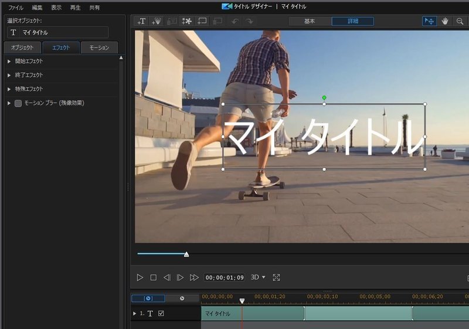Click the track 1 text type icon

[150, 313]
